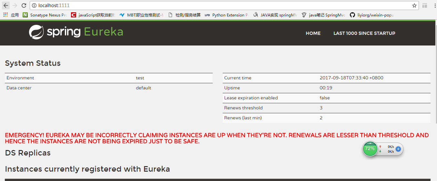Reload the page with the refresh icon

click(x=24, y=5)
